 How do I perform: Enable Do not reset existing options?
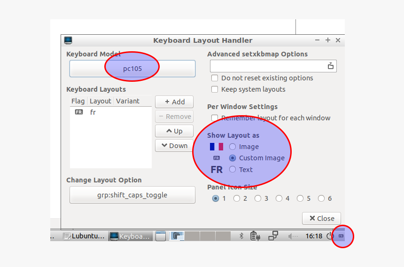(215, 78)
